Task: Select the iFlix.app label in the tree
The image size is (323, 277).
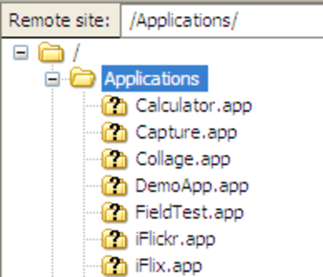Action: coord(169,265)
